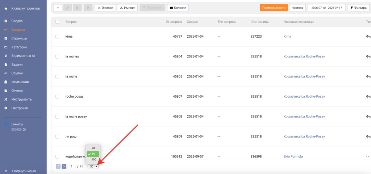Open the Skin Formula page link
Image resolution: width=371 pixels, height=174 pixels.
pyautogui.click(x=293, y=157)
